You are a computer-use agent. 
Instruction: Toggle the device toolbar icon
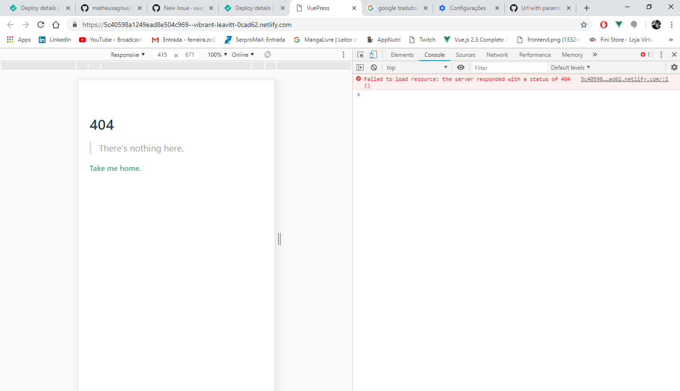click(x=374, y=54)
